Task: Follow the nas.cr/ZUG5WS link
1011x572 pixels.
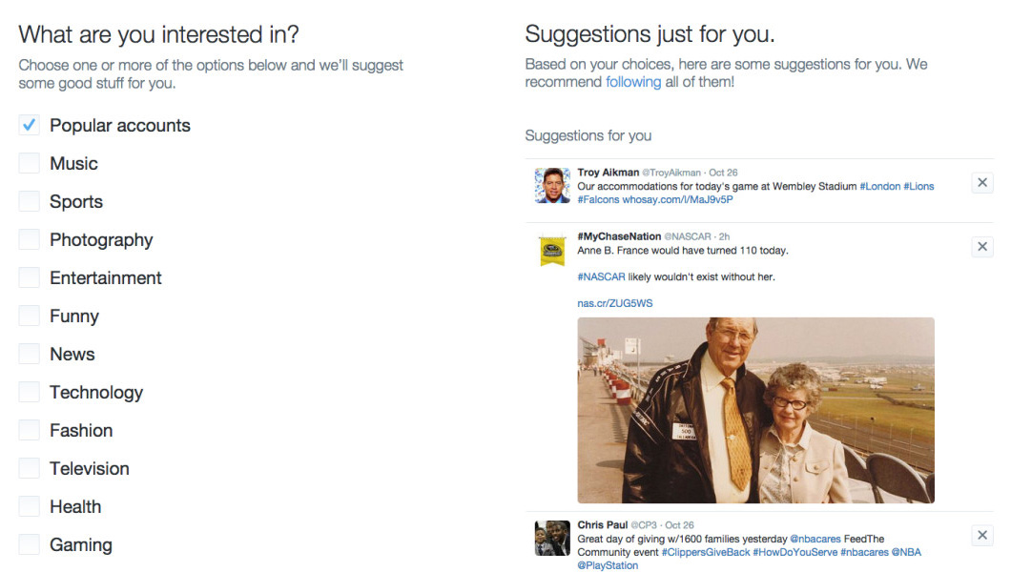Action: point(615,303)
